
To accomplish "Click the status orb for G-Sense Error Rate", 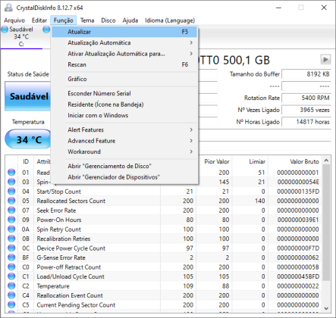I will click(11, 257).
